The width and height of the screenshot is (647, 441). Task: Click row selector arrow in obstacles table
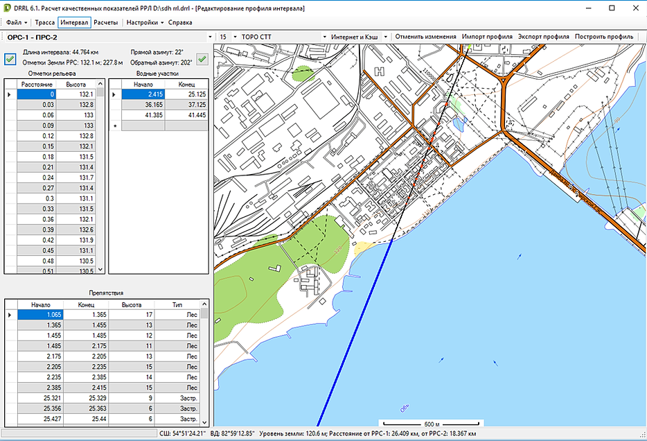coord(10,314)
